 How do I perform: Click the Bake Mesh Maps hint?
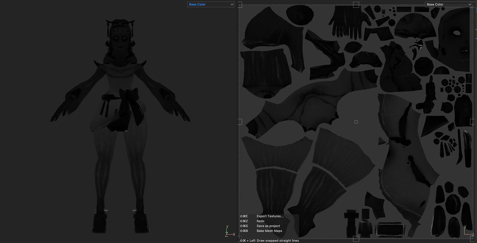click(261, 231)
